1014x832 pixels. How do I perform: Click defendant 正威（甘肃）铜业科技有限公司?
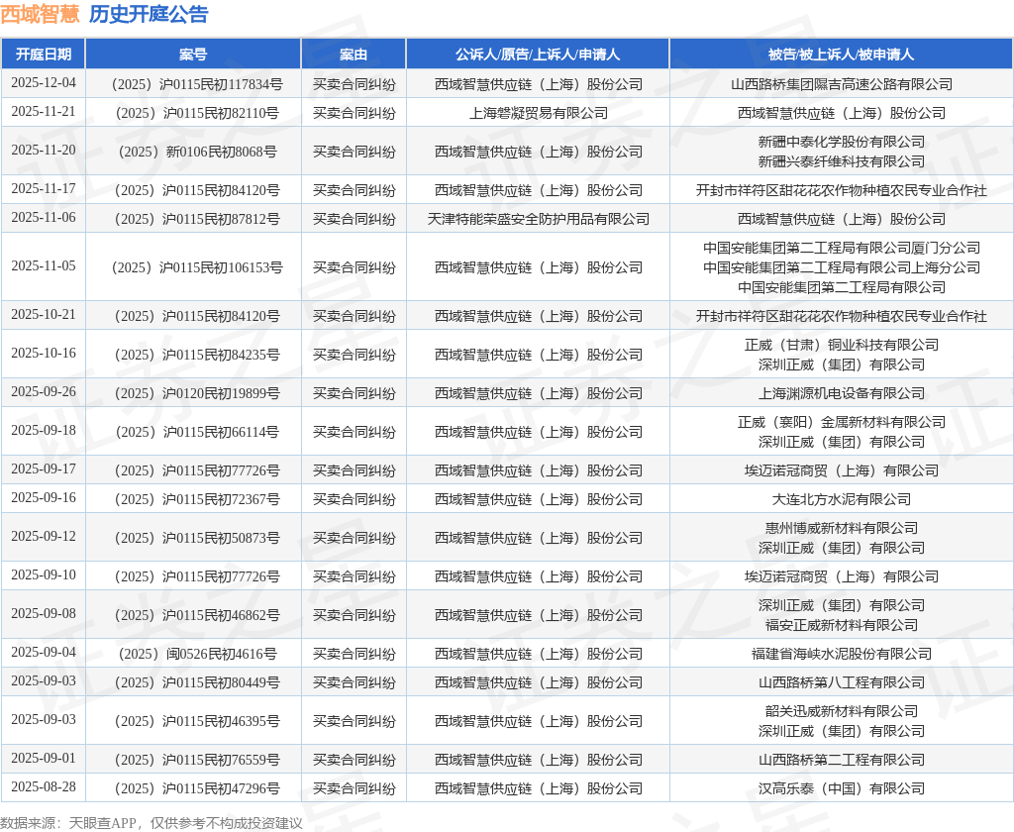coord(842,345)
